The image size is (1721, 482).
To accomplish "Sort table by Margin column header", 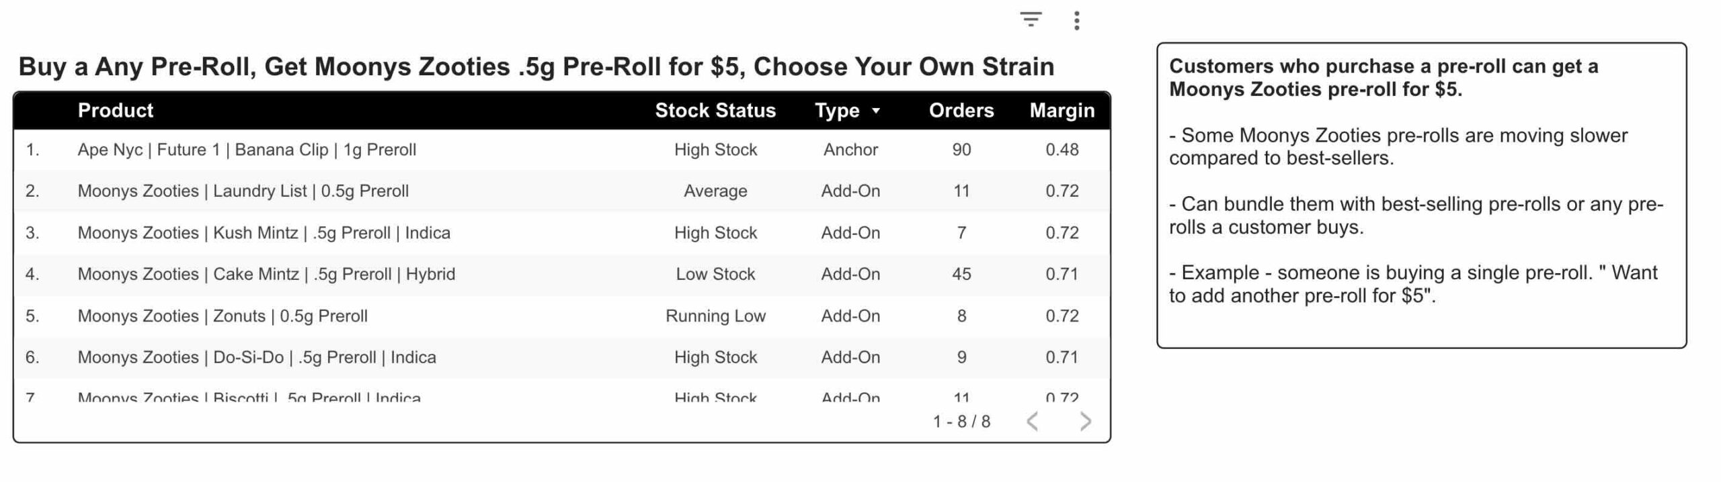I will coord(1062,110).
